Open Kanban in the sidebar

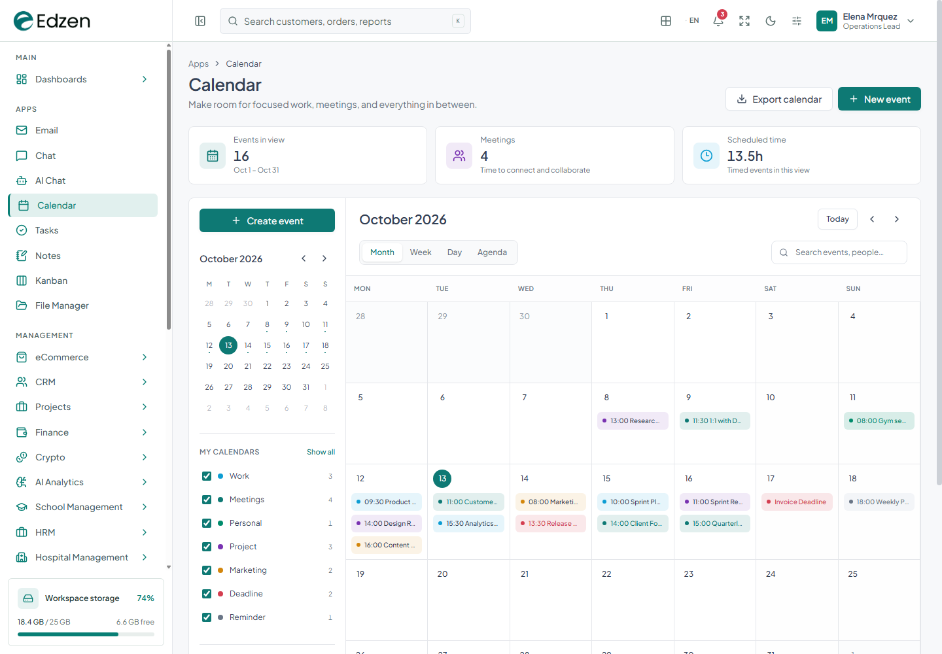click(x=82, y=281)
